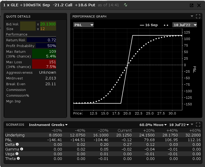Click the ask price 20.1300

(48, 24)
